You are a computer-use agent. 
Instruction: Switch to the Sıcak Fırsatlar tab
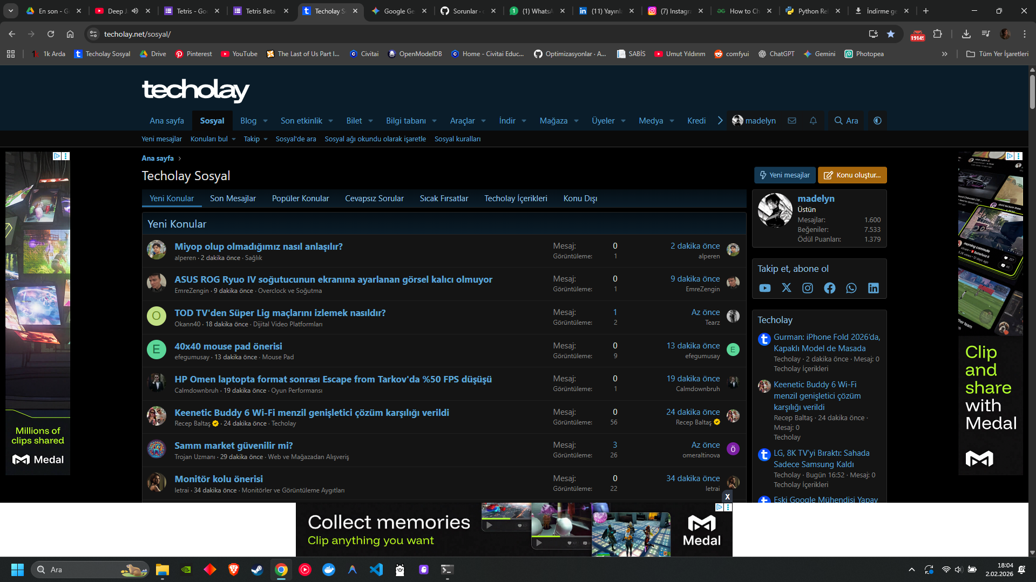point(444,198)
